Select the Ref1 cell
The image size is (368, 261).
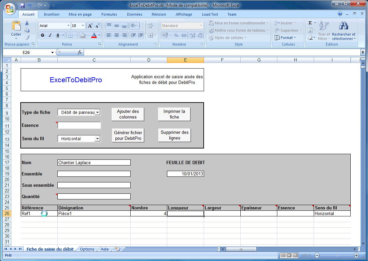[39, 213]
